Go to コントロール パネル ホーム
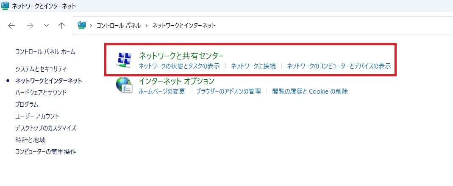453x186 pixels. click(45, 52)
